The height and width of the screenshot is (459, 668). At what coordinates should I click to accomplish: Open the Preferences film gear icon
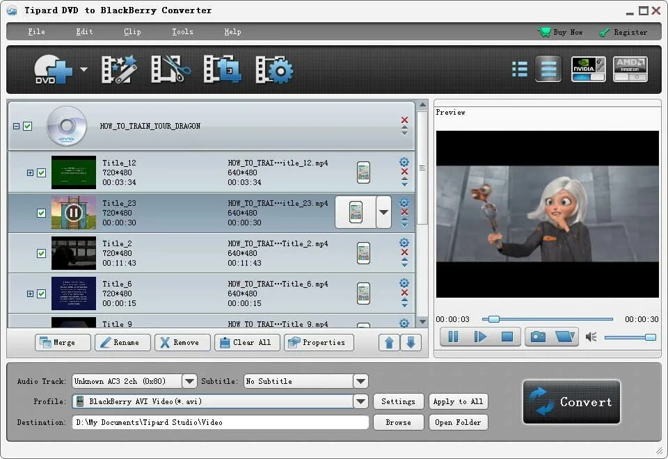click(x=274, y=70)
